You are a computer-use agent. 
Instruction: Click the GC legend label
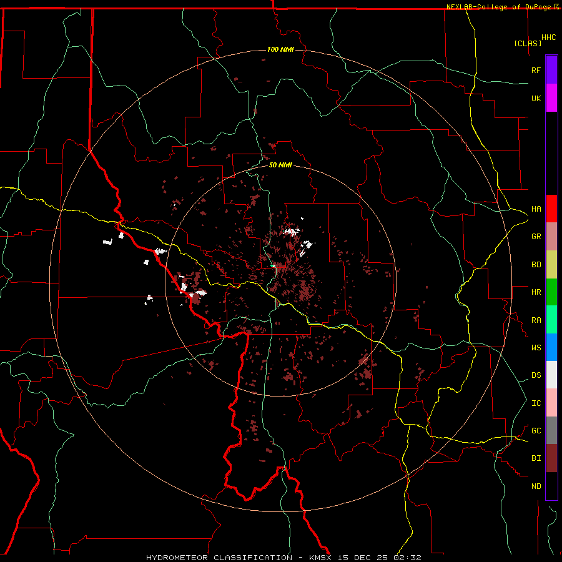536,431
